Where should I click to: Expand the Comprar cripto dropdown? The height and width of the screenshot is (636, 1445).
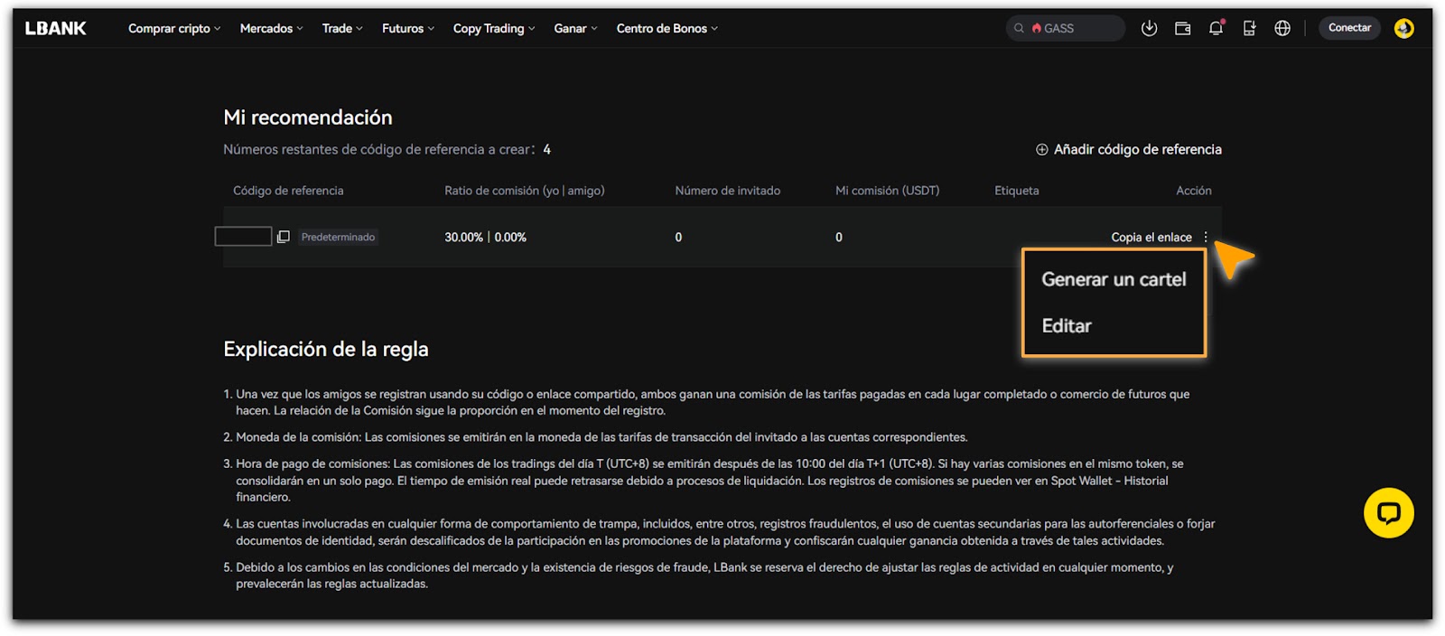[x=174, y=28]
